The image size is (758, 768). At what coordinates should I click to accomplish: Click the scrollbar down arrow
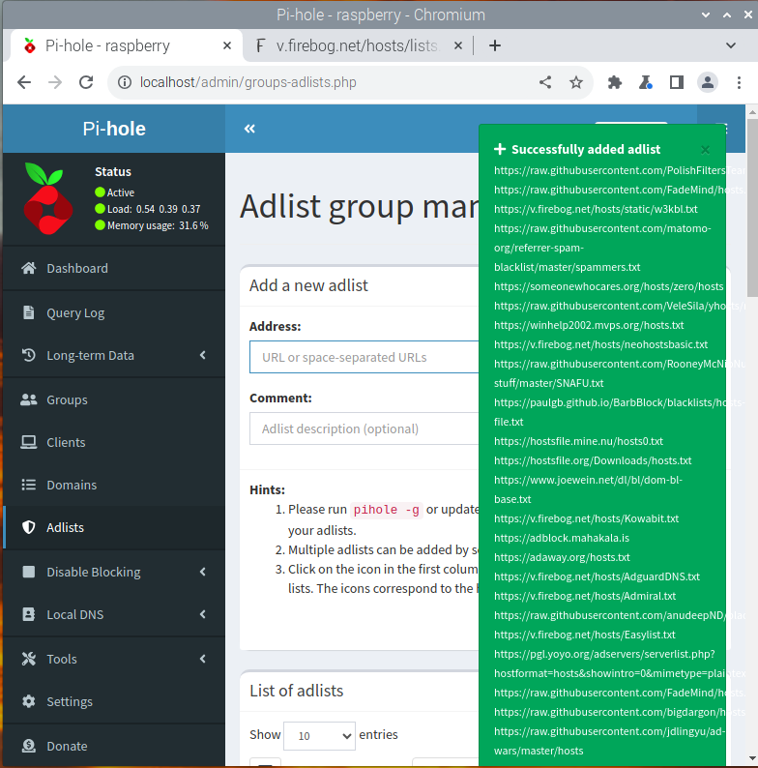752,759
